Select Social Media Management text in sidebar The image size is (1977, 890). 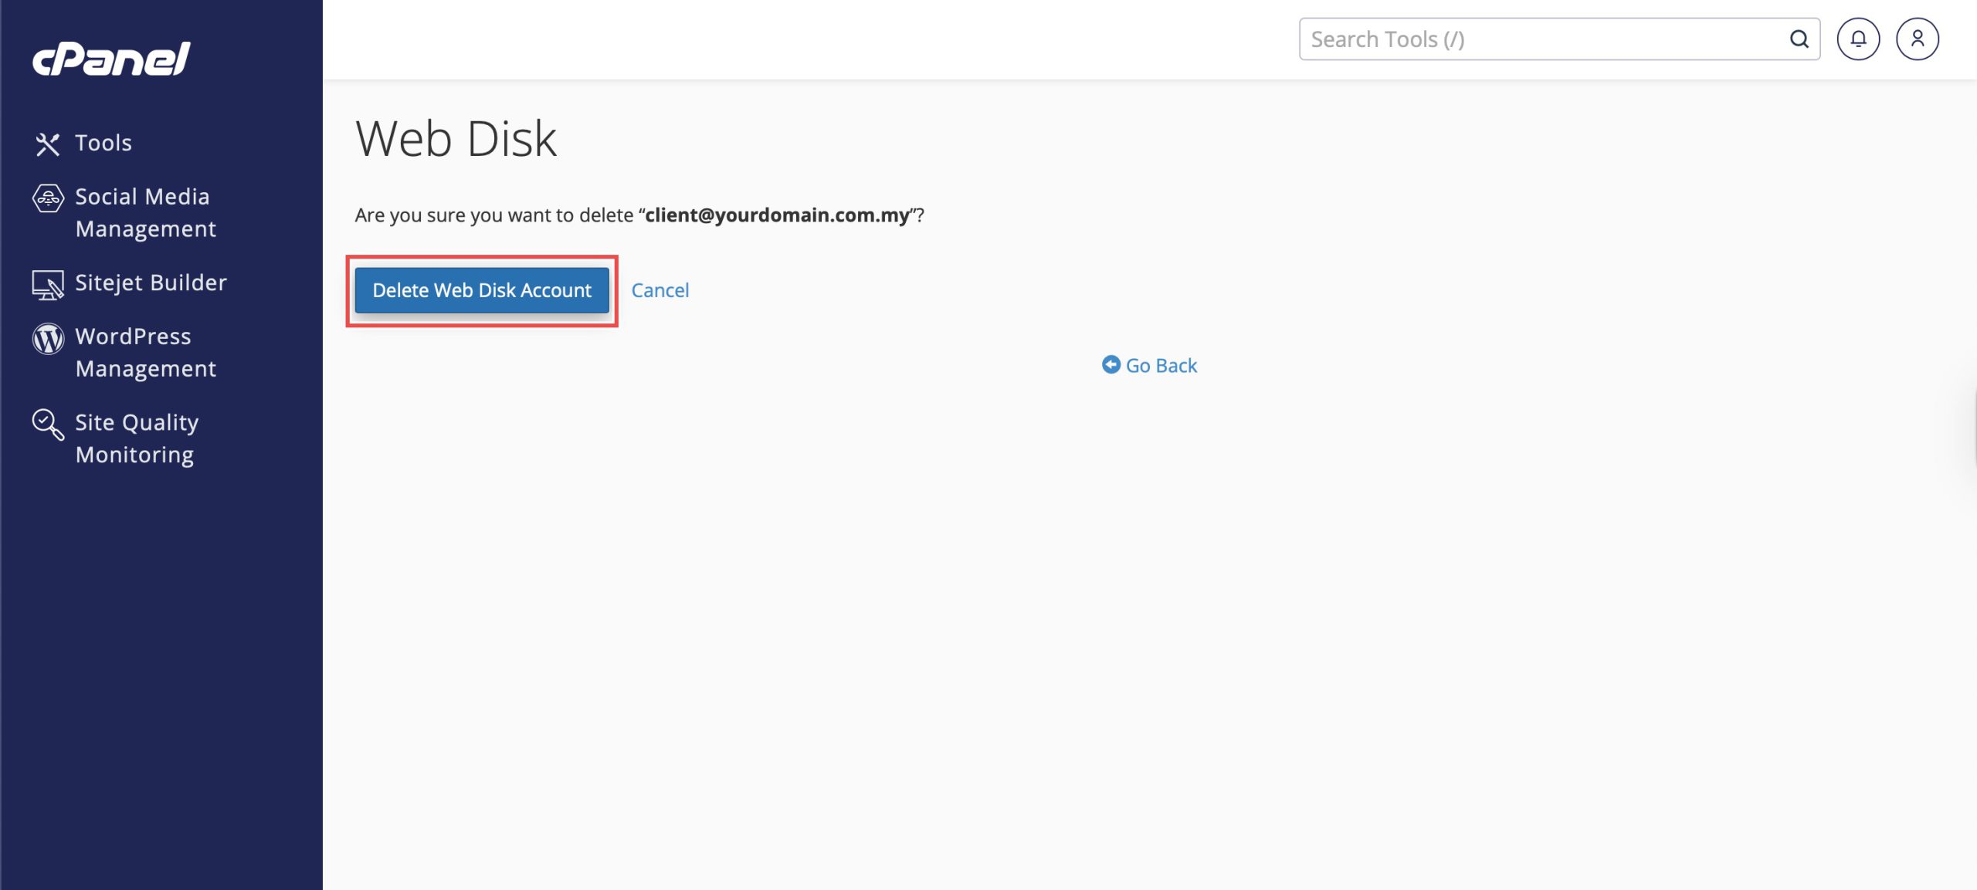[145, 212]
